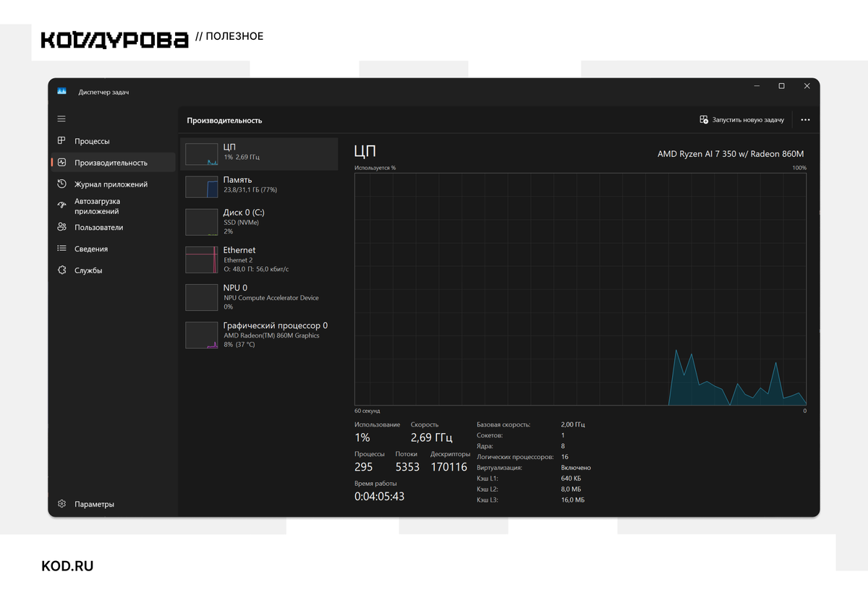Screen dimensions: 868x595
Task: Click the Процессы count 295
Action: click(364, 467)
